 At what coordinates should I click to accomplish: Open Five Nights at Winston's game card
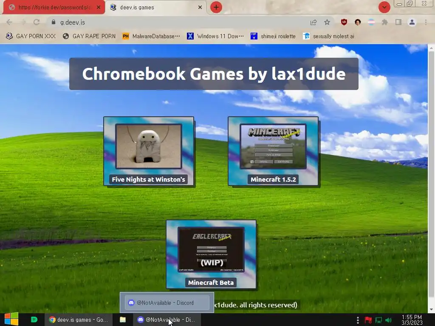coord(149,151)
